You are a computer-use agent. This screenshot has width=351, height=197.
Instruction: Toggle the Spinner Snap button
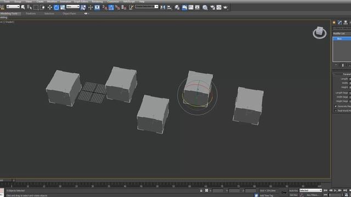(x=124, y=7)
